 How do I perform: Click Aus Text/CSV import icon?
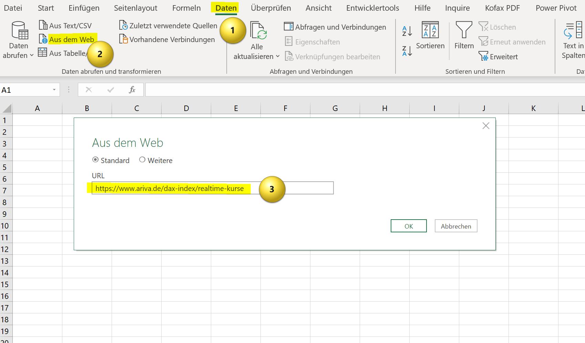[43, 25]
